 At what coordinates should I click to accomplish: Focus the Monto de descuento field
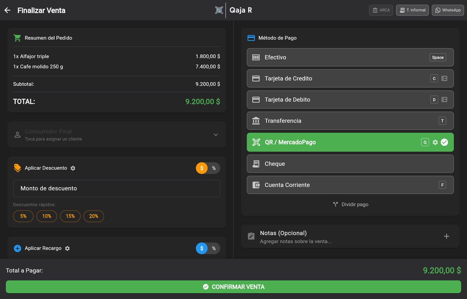tap(117, 188)
